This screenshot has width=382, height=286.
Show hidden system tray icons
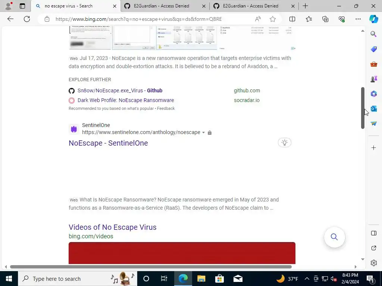[x=307, y=279]
